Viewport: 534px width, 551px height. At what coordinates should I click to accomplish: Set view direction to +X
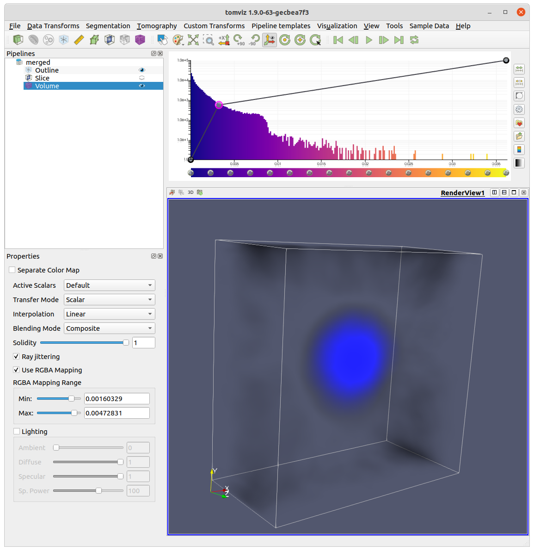point(224,40)
